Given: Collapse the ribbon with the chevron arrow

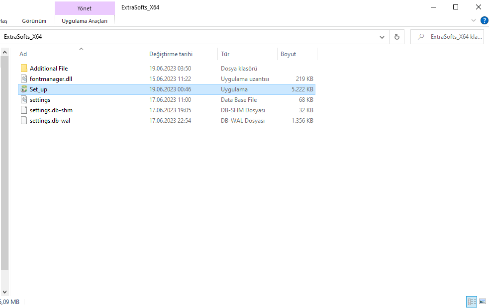Looking at the screenshot, I should click(474, 20).
